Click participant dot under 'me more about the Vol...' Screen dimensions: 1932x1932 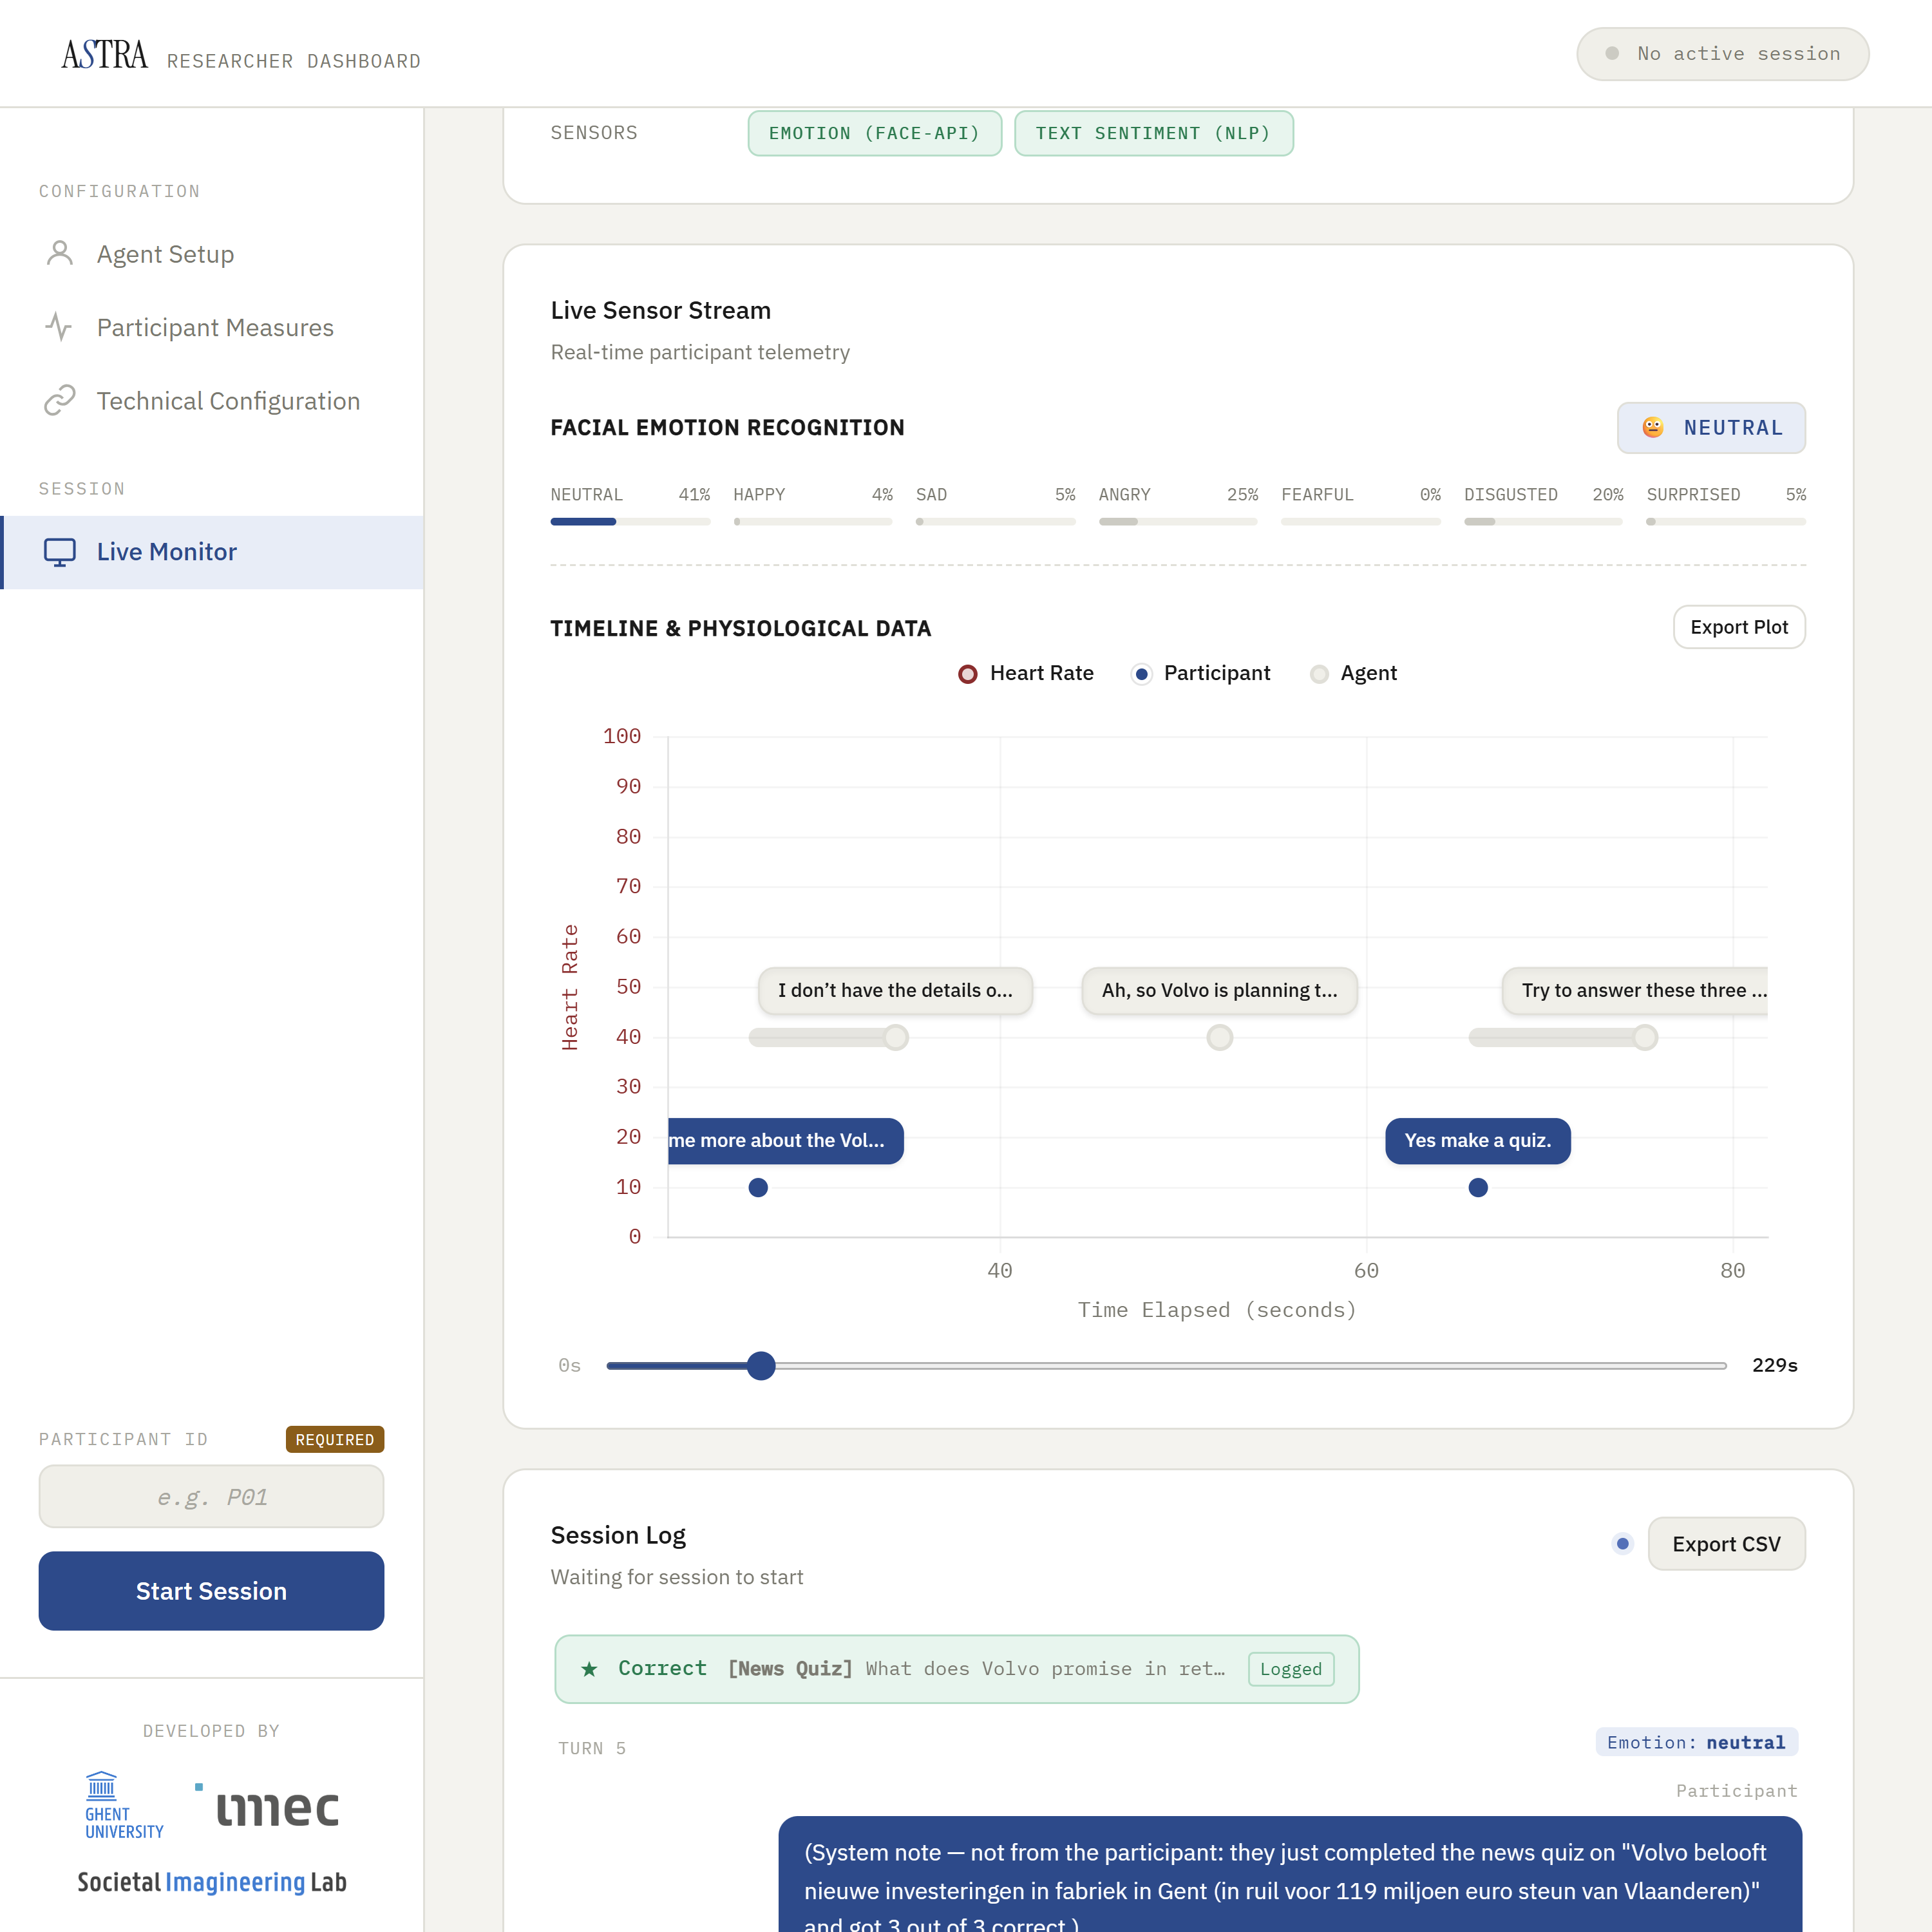coord(758,1188)
